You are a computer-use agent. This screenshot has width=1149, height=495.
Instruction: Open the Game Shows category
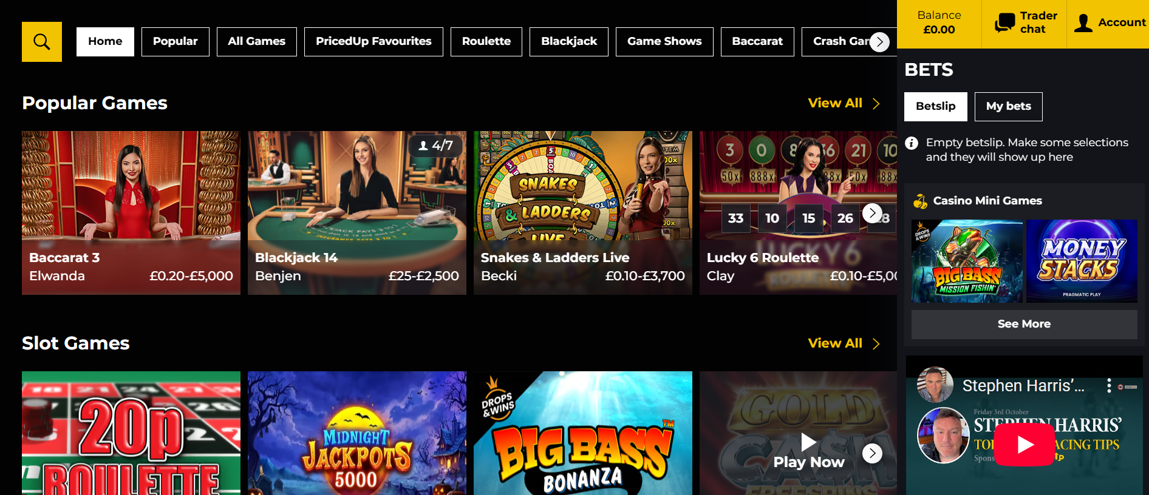pos(664,42)
